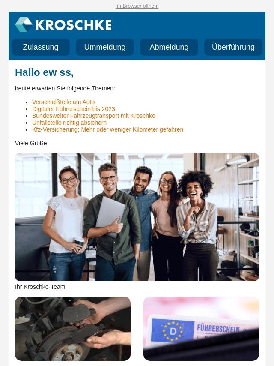The image size is (274, 366).
Task: Open Kfz-Versicherung Kilometer topic link
Action: (x=108, y=129)
